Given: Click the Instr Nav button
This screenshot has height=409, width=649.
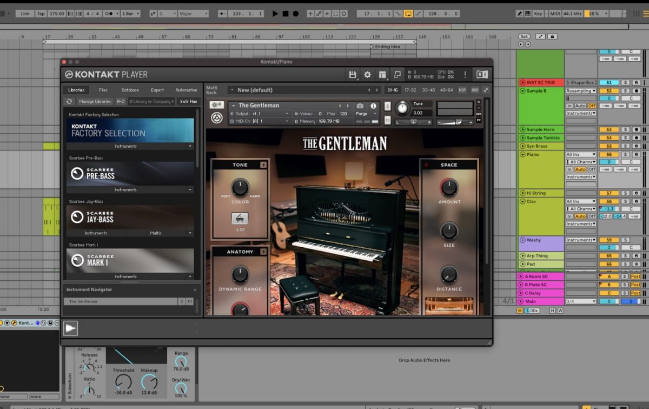Looking at the screenshot, I should [189, 101].
